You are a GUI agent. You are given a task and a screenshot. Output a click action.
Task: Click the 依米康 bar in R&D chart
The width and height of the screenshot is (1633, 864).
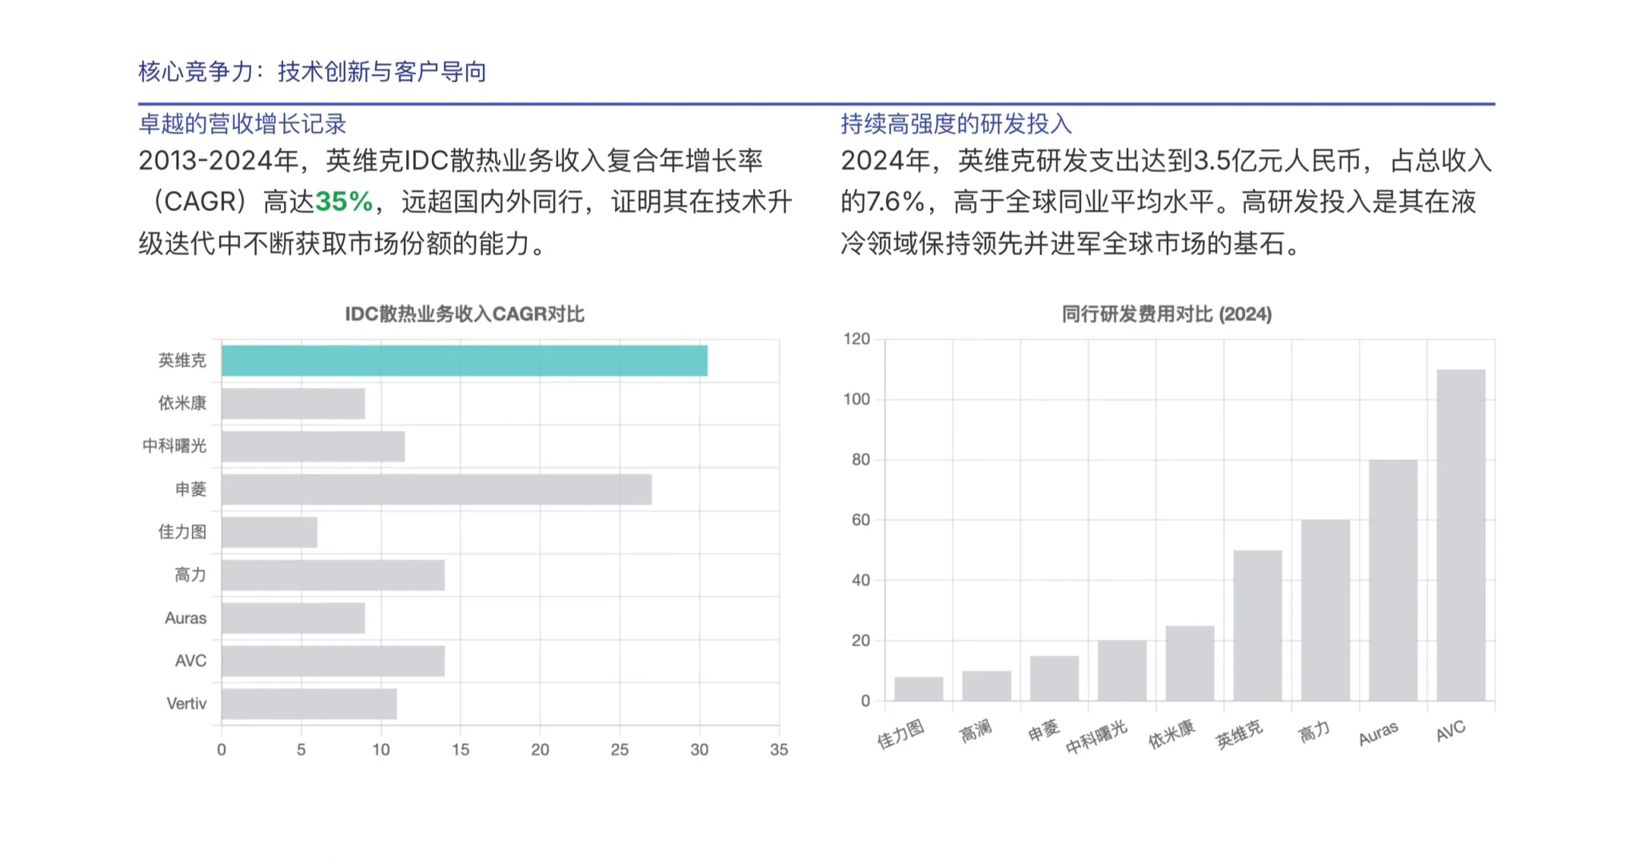pos(1189,663)
